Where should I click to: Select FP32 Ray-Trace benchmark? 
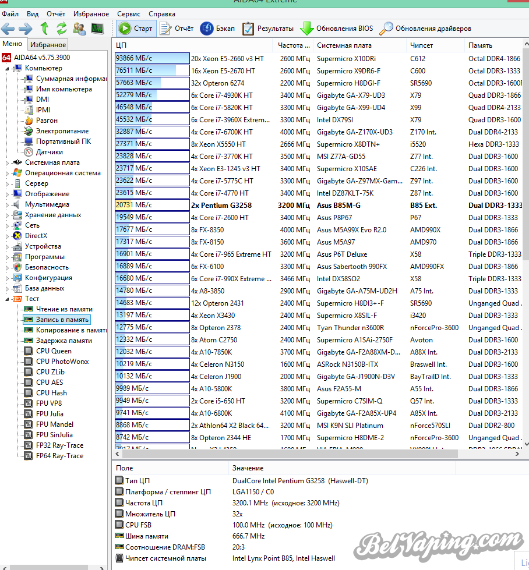(x=54, y=445)
